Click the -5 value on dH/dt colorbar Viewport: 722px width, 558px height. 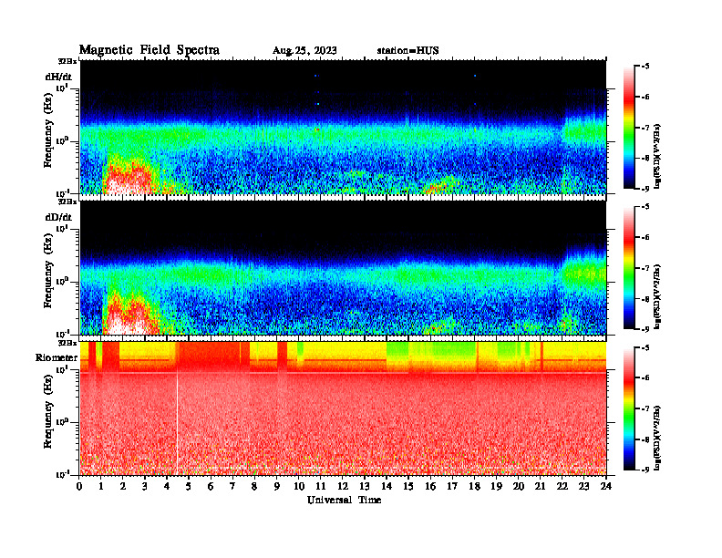[645, 67]
